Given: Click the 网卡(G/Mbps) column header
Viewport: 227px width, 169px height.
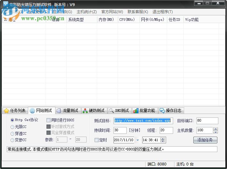Looking at the screenshot, I should coord(153,20).
